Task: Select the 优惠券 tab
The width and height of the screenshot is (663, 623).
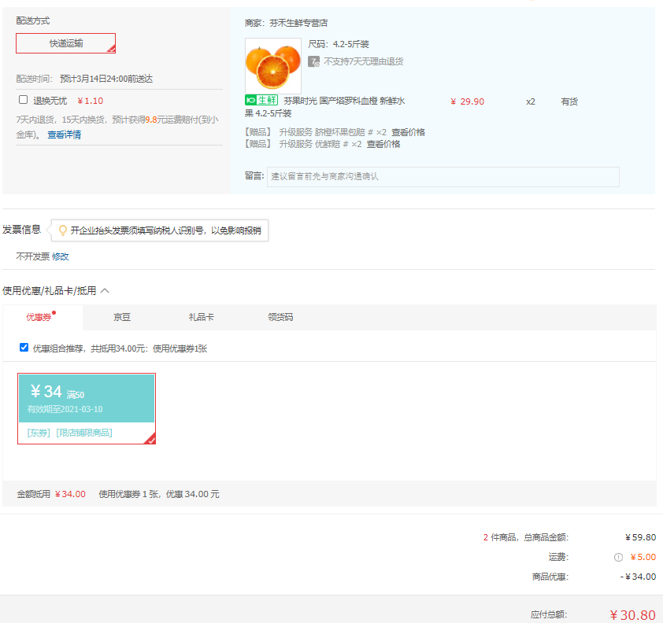Action: (39, 317)
